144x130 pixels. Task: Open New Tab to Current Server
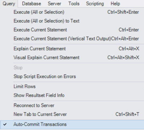coord(72,114)
